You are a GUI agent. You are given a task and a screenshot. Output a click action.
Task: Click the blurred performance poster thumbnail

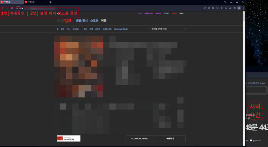point(78,67)
